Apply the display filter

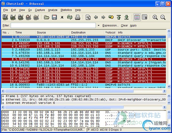(x=133, y=25)
